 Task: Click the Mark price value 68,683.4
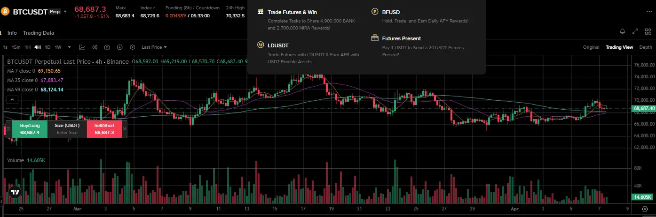pyautogui.click(x=125, y=16)
